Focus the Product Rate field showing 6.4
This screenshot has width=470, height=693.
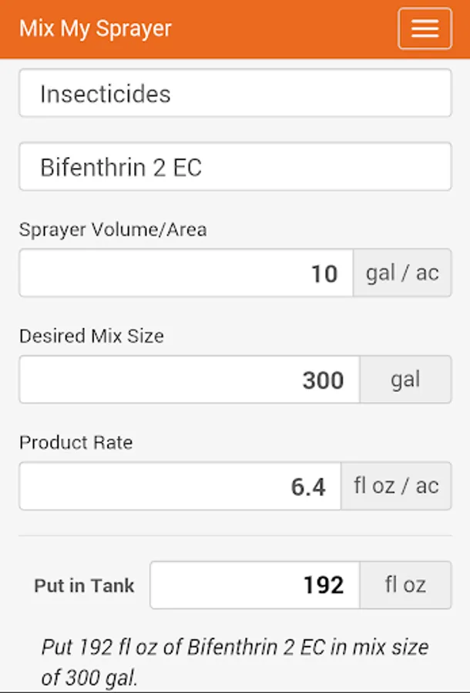(x=180, y=487)
